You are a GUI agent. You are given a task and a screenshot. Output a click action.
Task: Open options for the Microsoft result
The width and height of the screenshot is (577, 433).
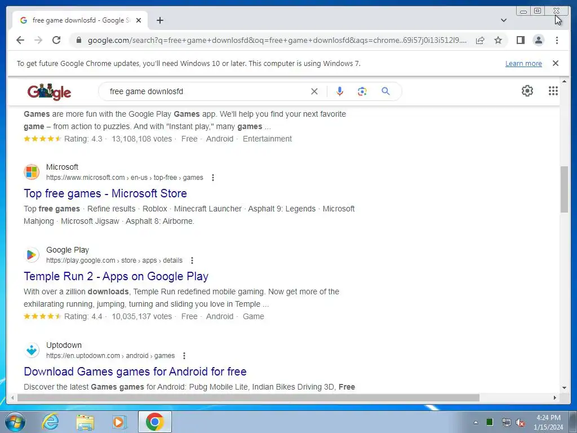212,178
